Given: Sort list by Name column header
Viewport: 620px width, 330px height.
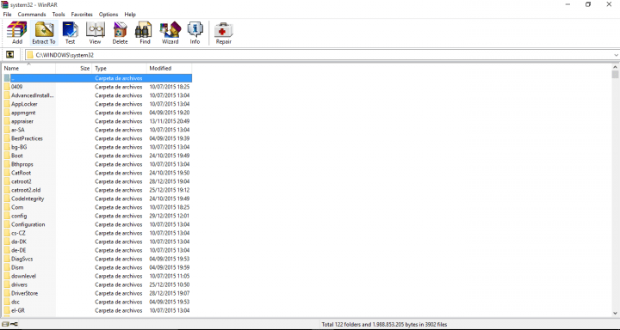Looking at the screenshot, I should (x=28, y=68).
